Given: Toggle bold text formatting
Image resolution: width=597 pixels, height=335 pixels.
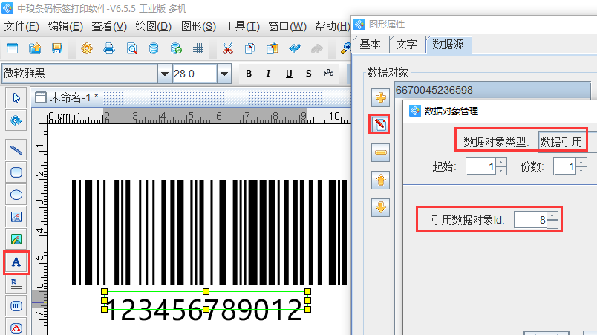Looking at the screenshot, I should pyautogui.click(x=249, y=74).
